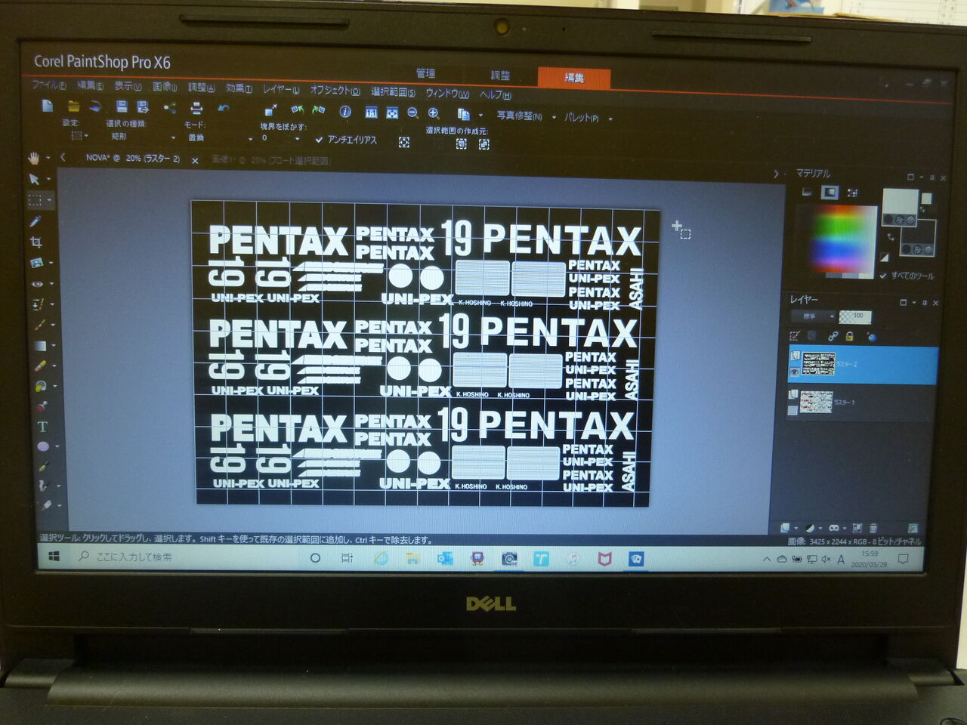Select the Ellipse shape tool
Screen dimensions: 967x725
43,446
